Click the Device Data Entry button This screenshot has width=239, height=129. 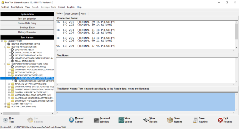tap(27, 23)
